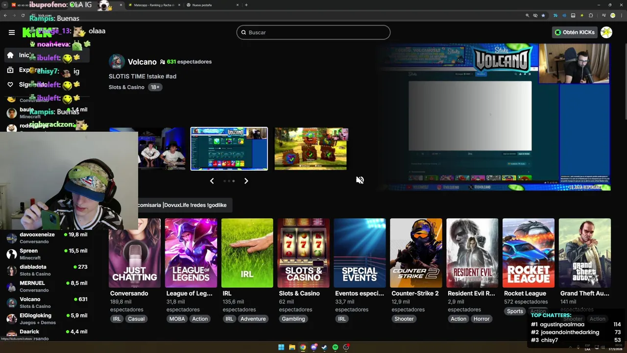
Task: Open the browser extensions puzzle icon
Action: [x=591, y=15]
